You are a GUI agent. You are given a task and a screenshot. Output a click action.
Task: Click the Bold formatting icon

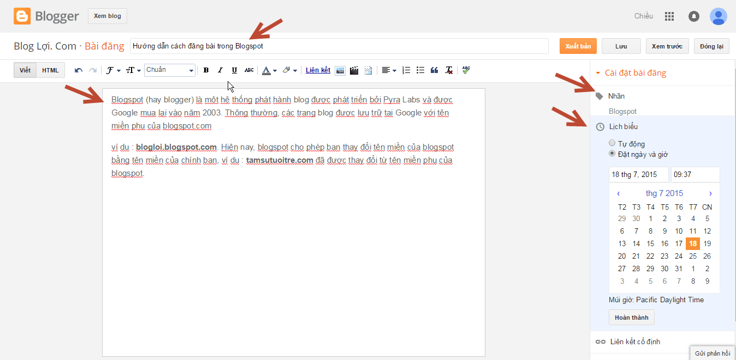(x=206, y=70)
